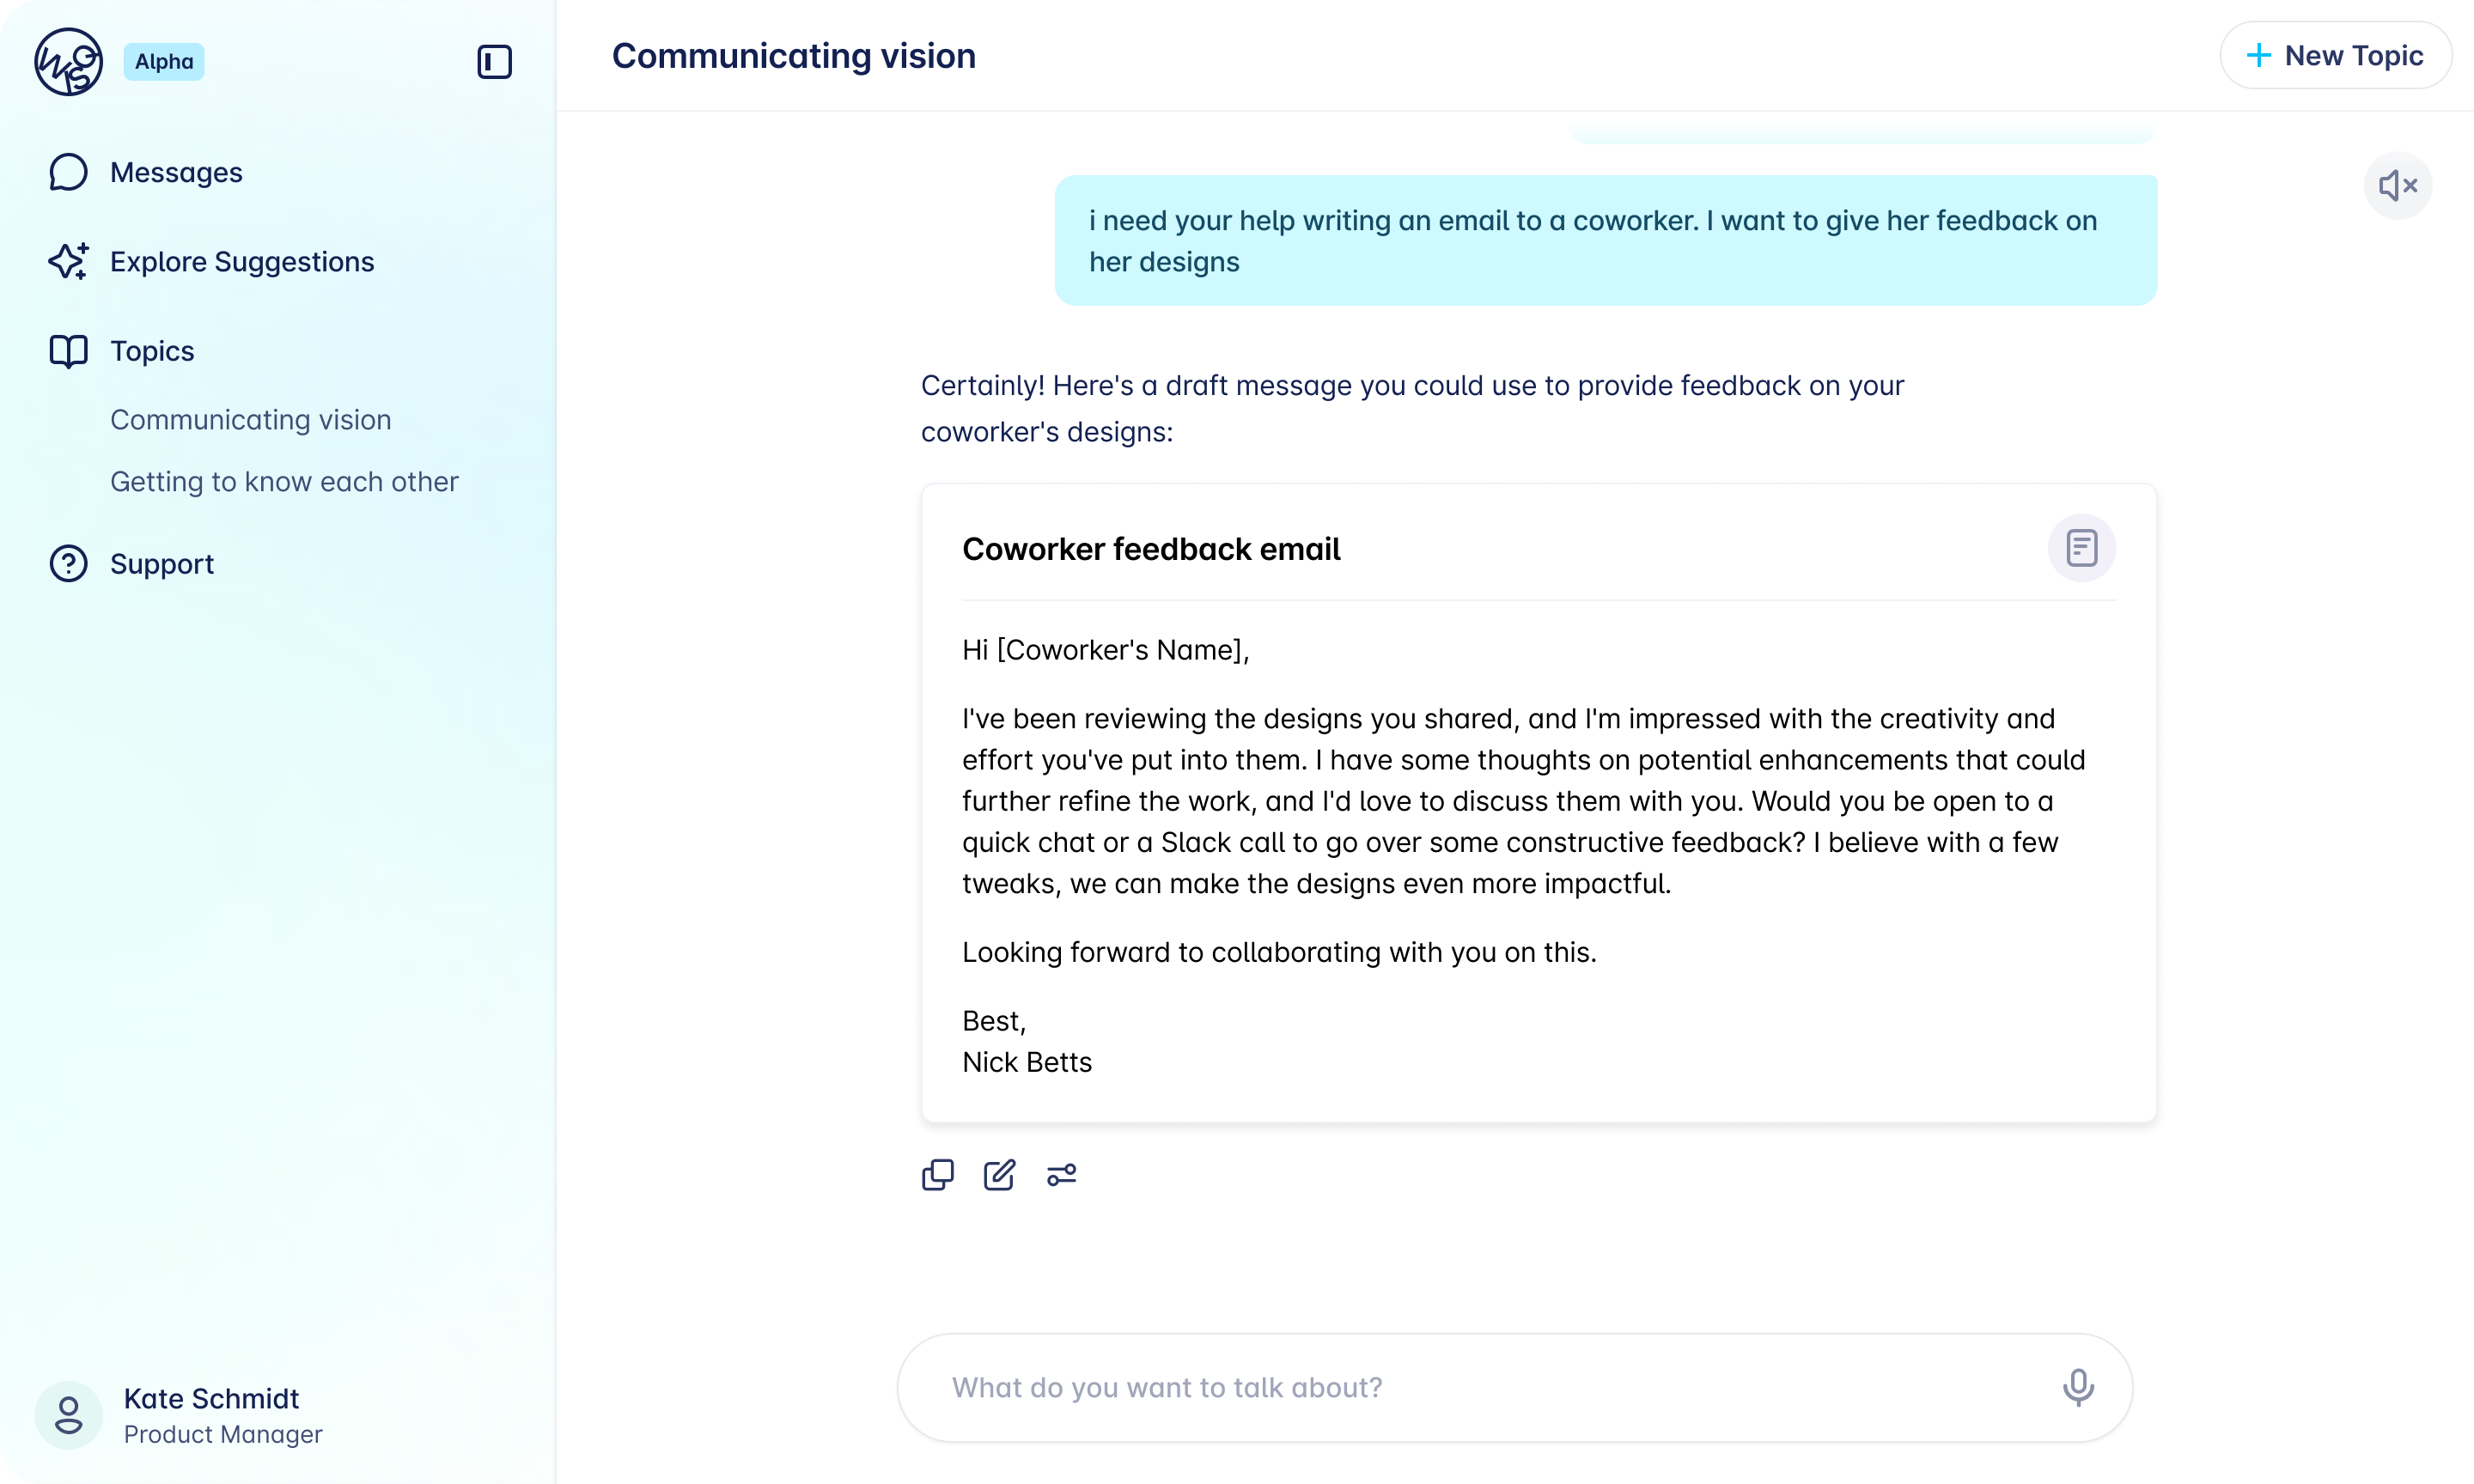Copy the coworker feedback email draft
Viewport: 2474px width, 1484px height.
(x=937, y=1175)
